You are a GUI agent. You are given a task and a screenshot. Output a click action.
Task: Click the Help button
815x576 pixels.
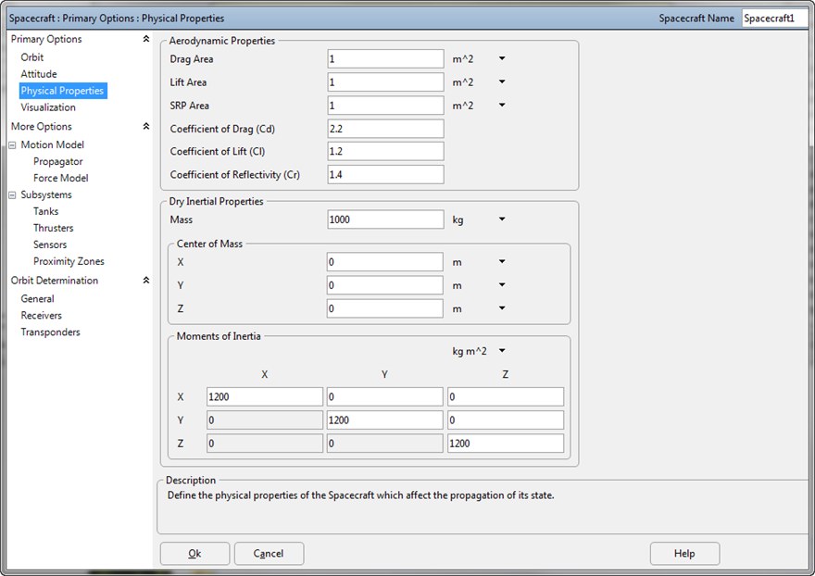point(684,554)
